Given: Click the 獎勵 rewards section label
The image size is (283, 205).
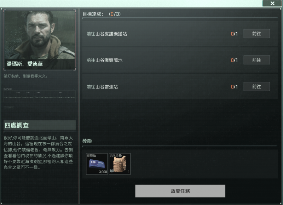Looking at the screenshot, I should (x=87, y=141).
